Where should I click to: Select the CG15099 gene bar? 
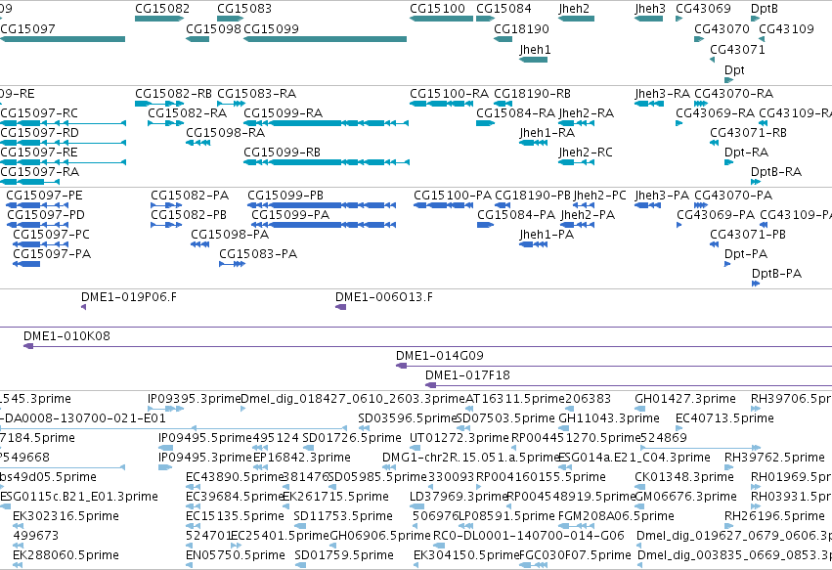pyautogui.click(x=325, y=39)
